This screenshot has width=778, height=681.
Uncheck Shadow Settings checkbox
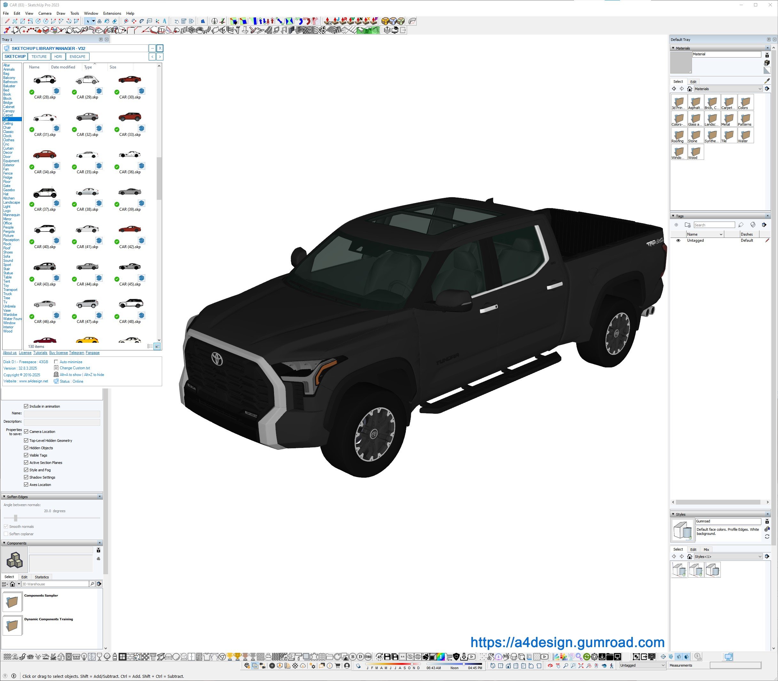click(26, 477)
